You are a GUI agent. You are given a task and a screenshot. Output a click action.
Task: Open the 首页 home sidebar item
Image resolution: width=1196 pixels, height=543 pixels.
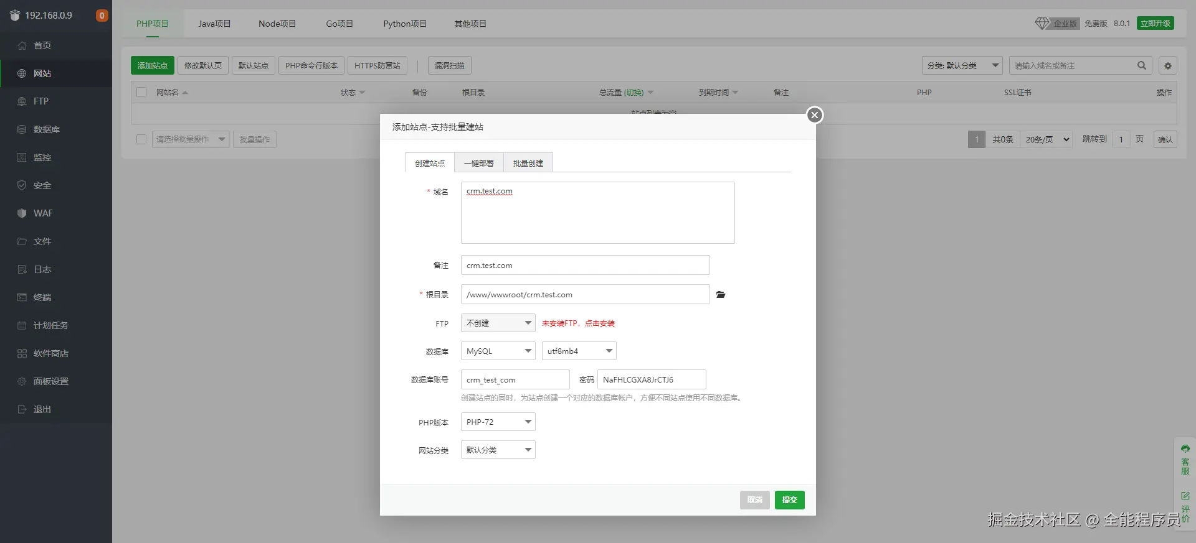(x=56, y=45)
